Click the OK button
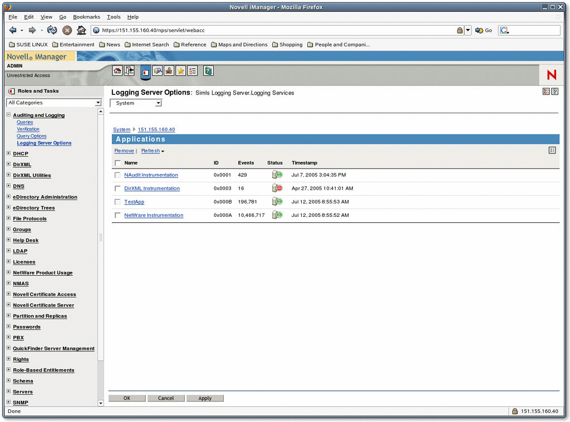This screenshot has width=570, height=422. pyautogui.click(x=127, y=398)
